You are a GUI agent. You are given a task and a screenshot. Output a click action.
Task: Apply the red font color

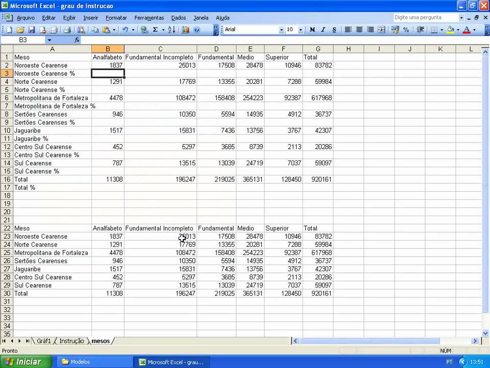(x=467, y=30)
